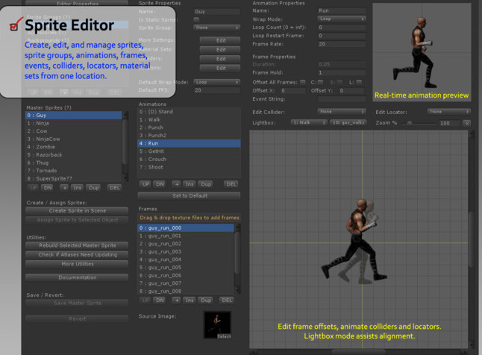Select the NinjaCow master sprite
This screenshot has height=355, width=482.
[73, 139]
